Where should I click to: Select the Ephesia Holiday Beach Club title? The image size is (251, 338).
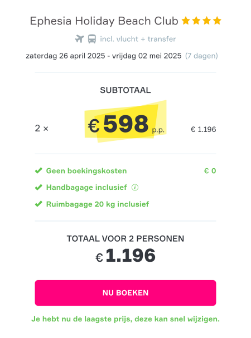click(104, 21)
